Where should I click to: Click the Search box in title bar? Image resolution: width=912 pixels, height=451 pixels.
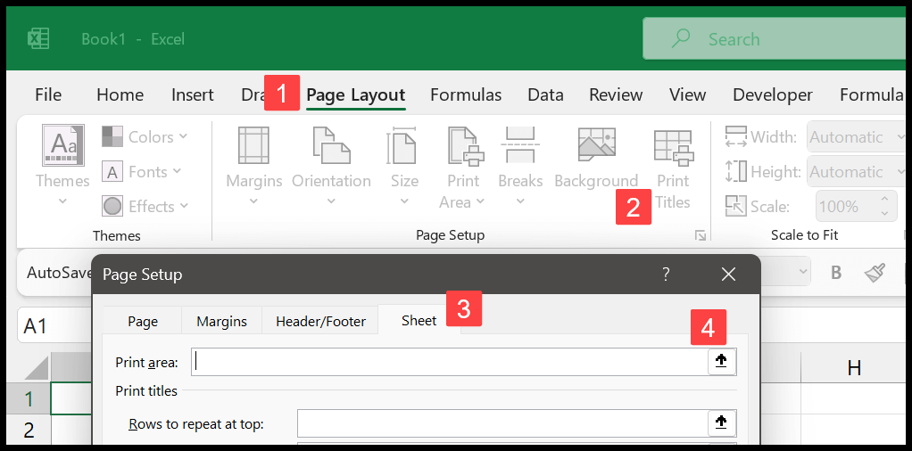(775, 38)
